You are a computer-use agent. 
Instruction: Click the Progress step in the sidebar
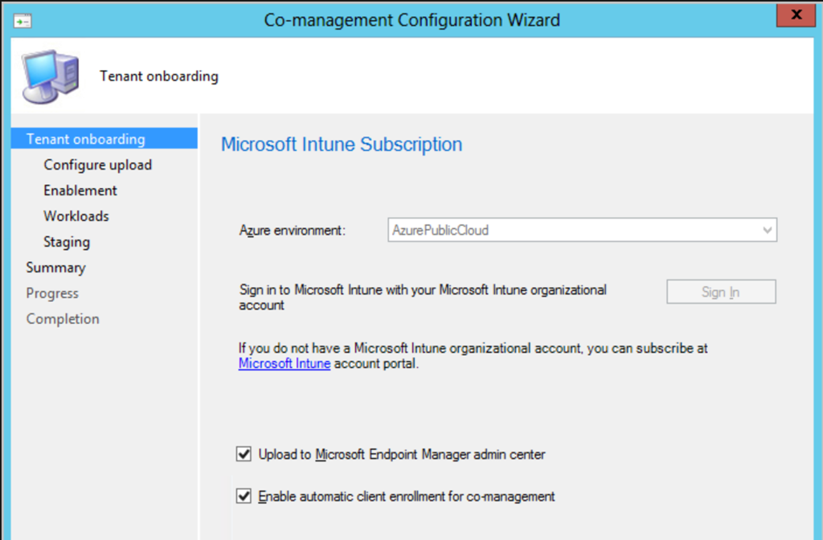coord(52,293)
